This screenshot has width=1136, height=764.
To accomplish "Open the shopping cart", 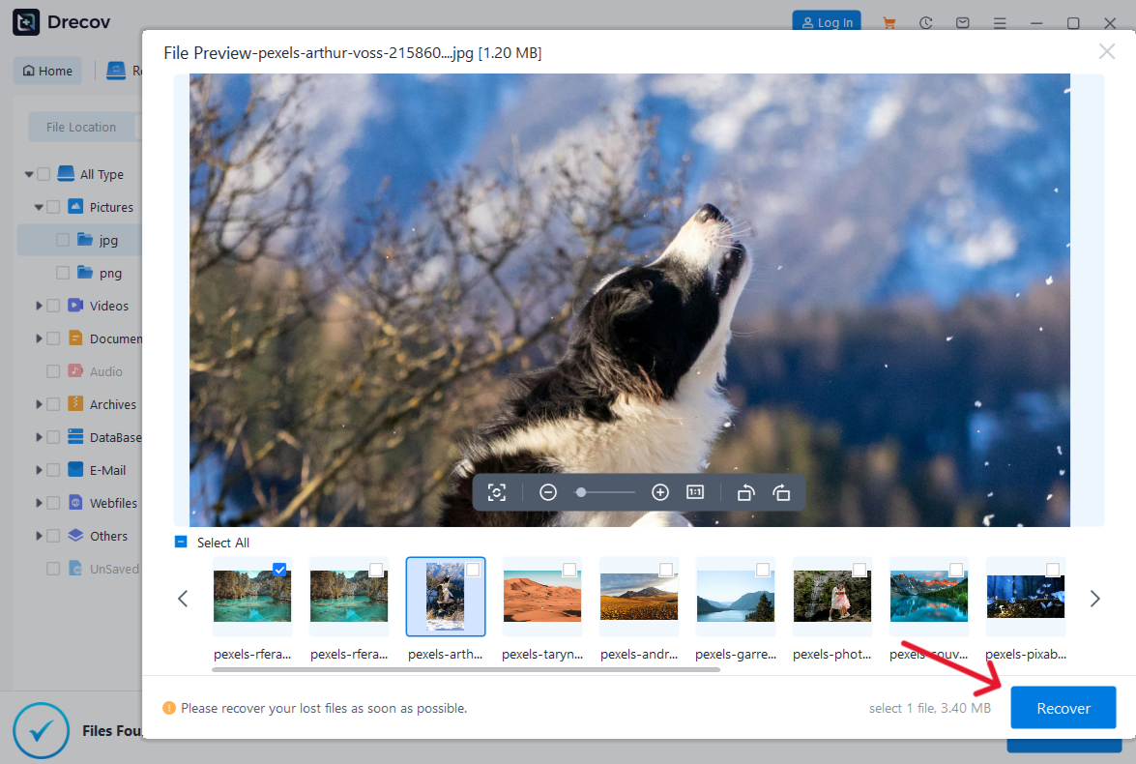I will pyautogui.click(x=888, y=21).
